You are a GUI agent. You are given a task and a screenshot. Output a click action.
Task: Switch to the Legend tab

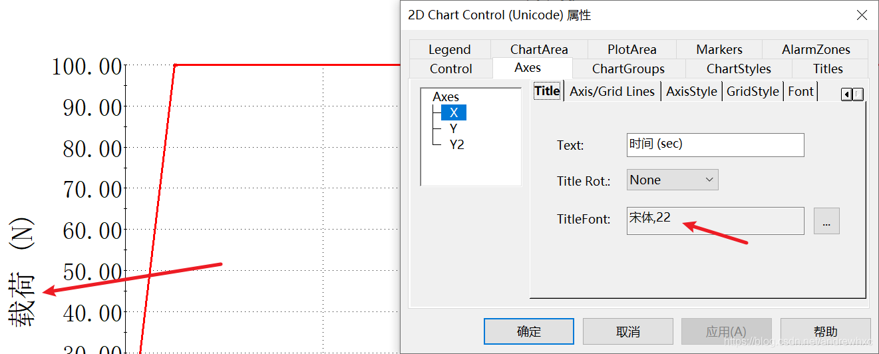(449, 49)
